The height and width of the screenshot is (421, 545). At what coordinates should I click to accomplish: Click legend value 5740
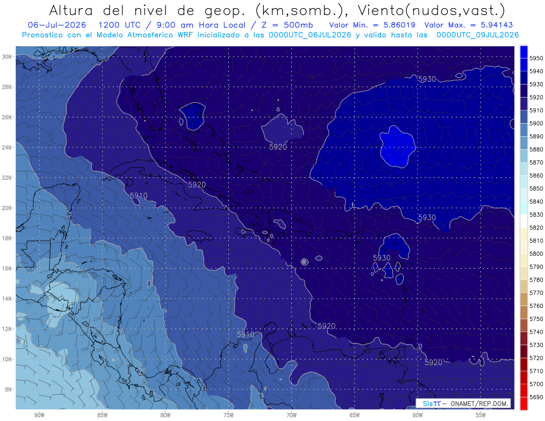[x=536, y=332]
